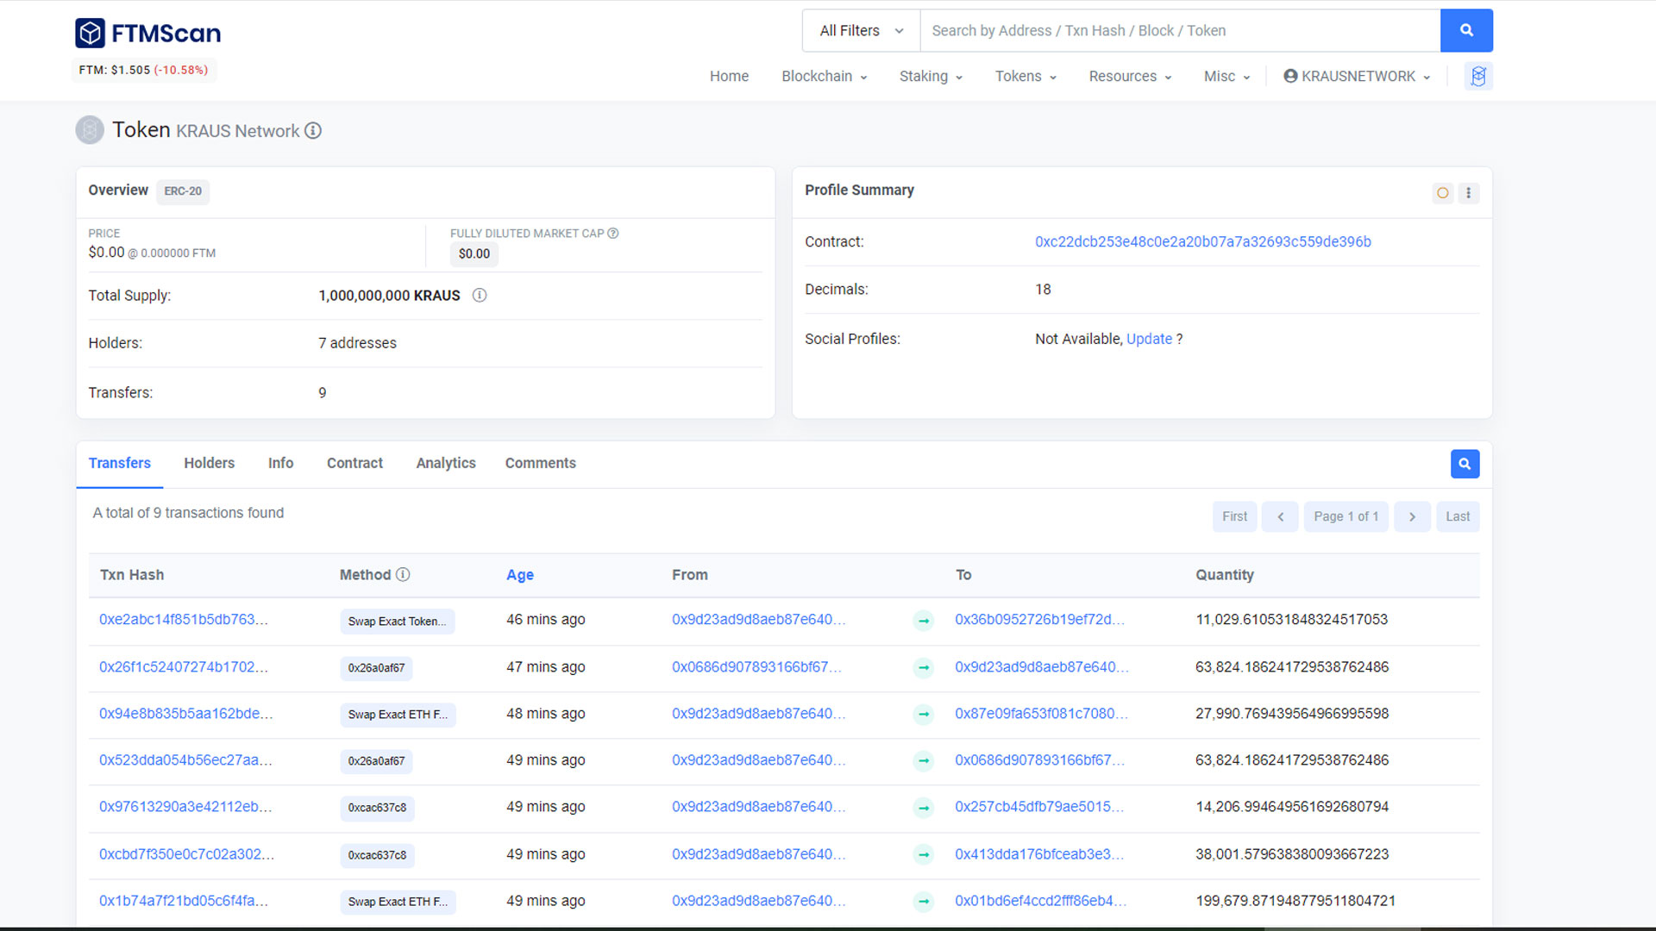
Task: Click the FTMScan logo
Action: tap(147, 33)
